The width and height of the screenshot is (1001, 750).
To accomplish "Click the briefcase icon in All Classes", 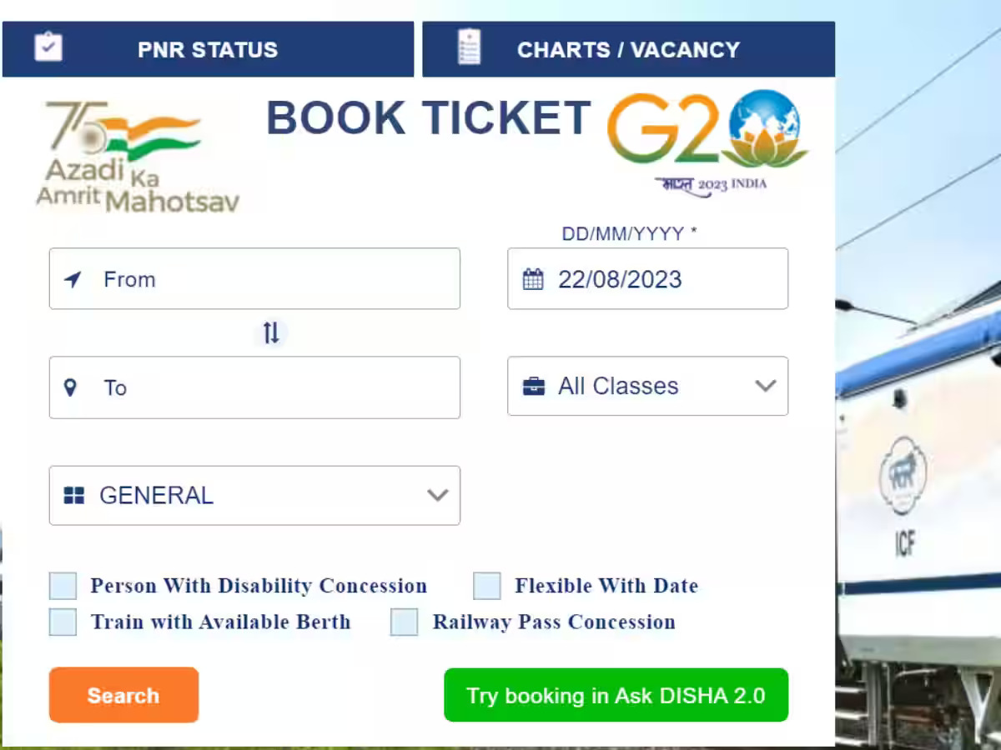I will pyautogui.click(x=533, y=387).
